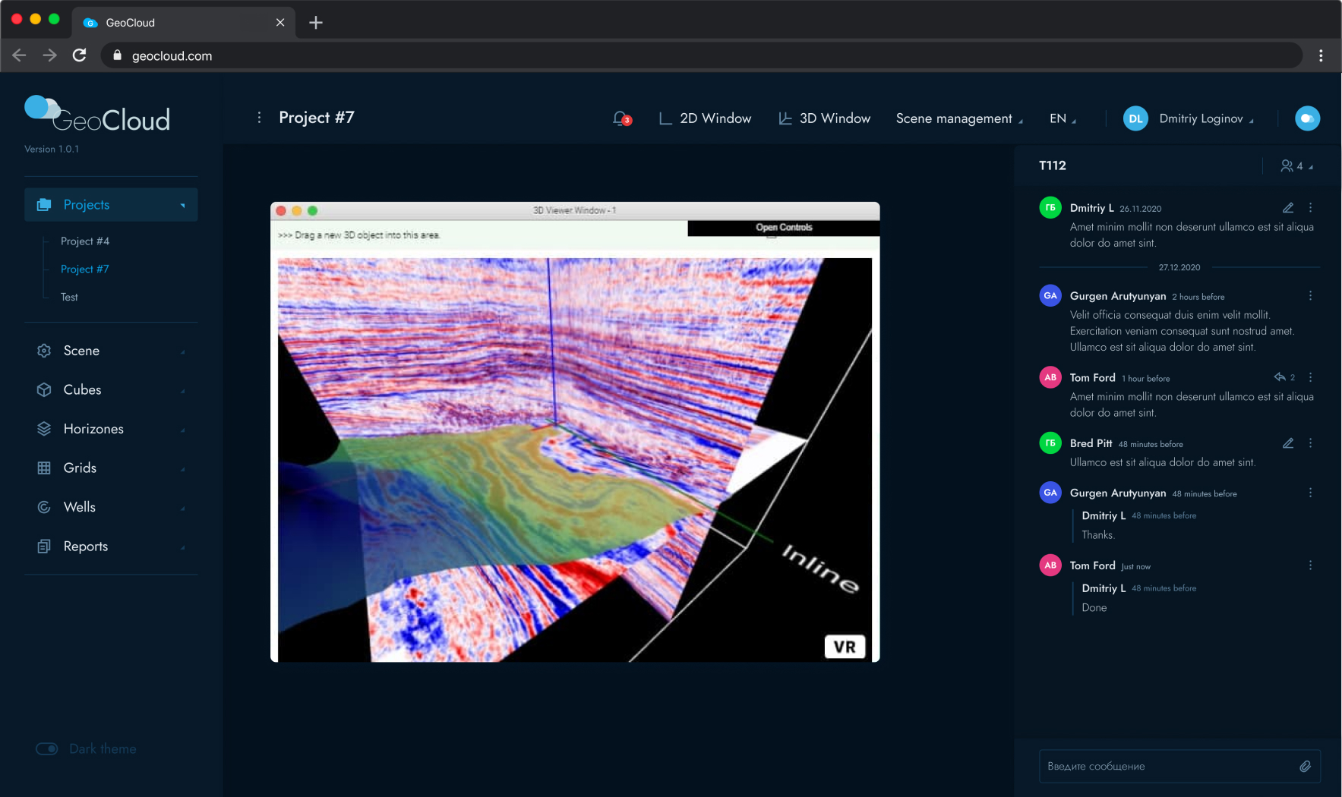Viewport: 1342px width, 797px height.
Task: Open the EN language dropdown
Action: (x=1062, y=118)
